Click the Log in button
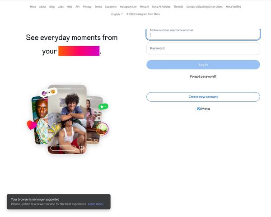271x217 pixels. click(x=203, y=65)
